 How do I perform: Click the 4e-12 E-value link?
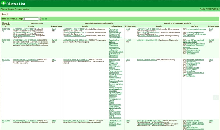[54, 60]
